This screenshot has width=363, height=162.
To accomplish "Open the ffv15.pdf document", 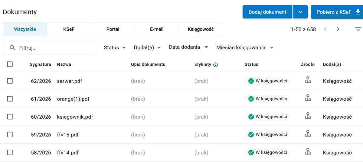I will click(68, 135).
